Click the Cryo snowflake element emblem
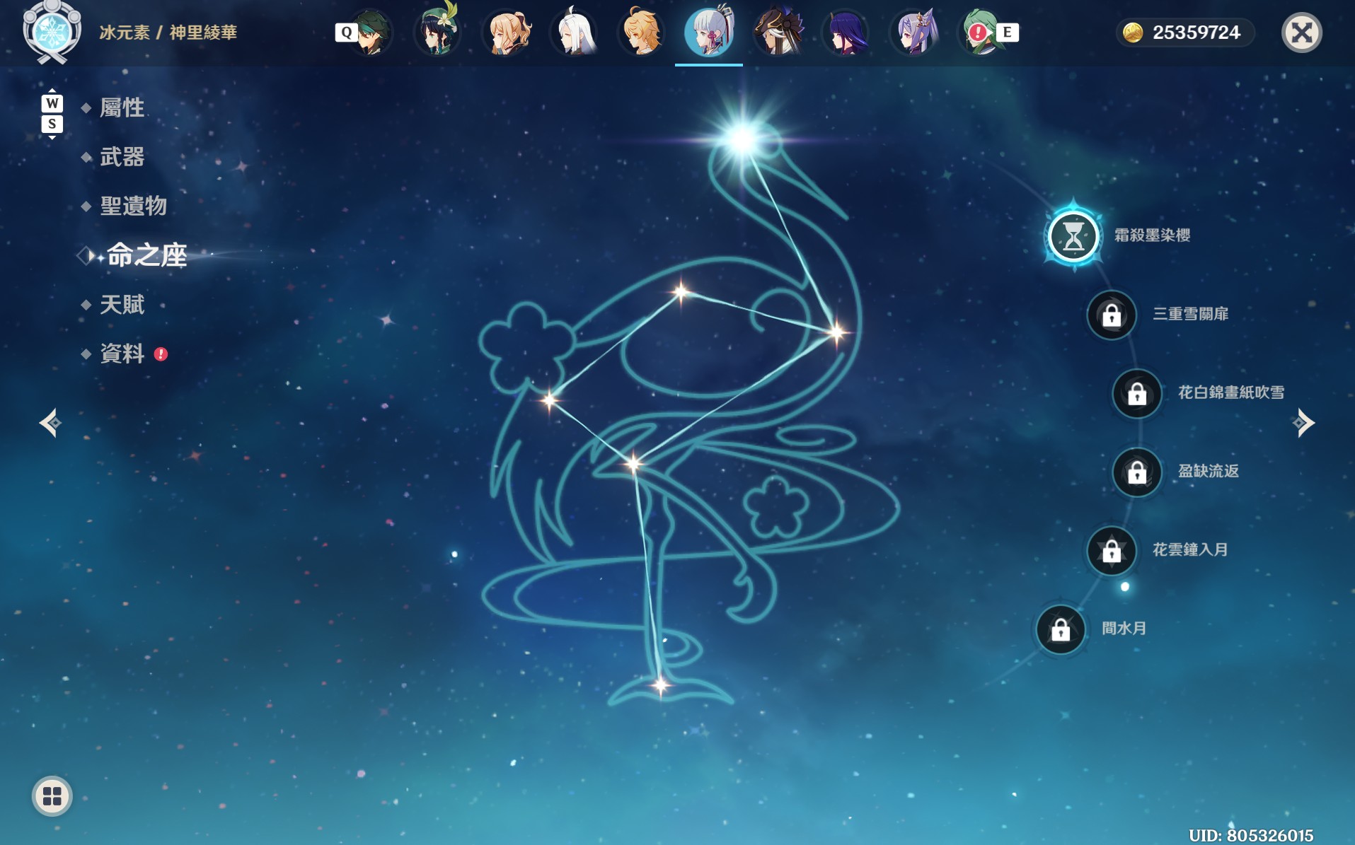 pos(51,32)
